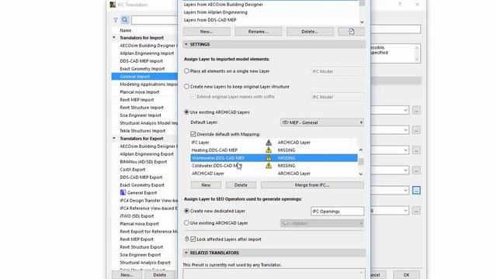The height and width of the screenshot is (279, 497).
Task: Click OK button in IFC Translators
Action: (406, 275)
